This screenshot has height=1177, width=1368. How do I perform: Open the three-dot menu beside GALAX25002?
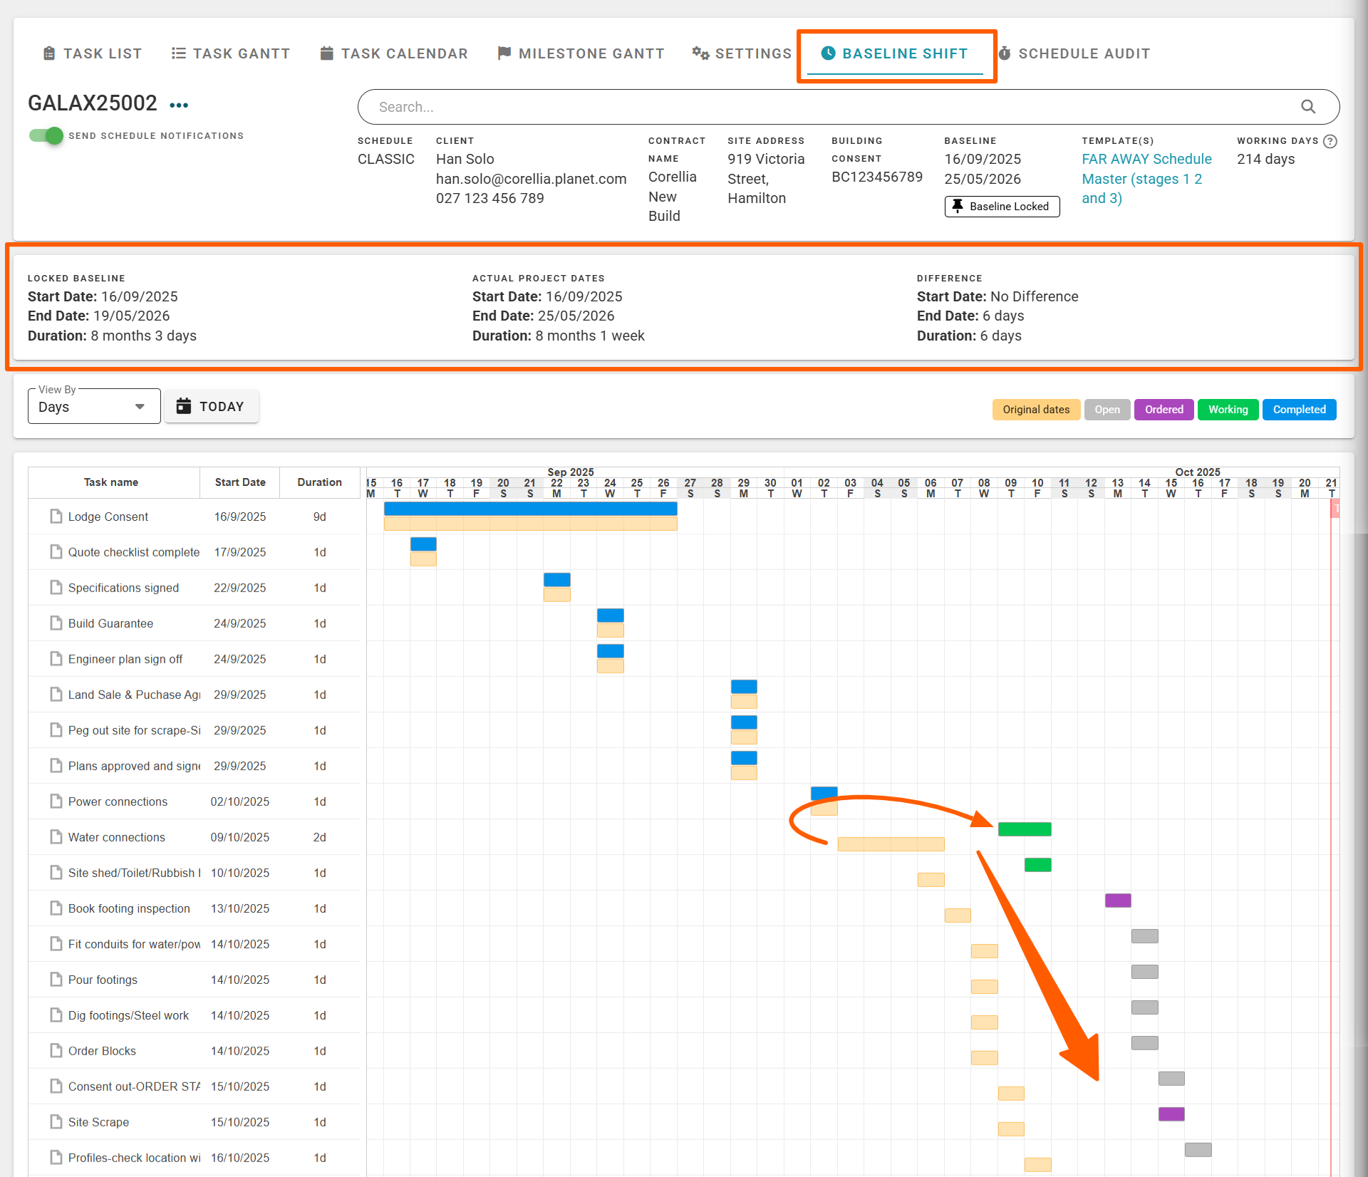pyautogui.click(x=179, y=105)
